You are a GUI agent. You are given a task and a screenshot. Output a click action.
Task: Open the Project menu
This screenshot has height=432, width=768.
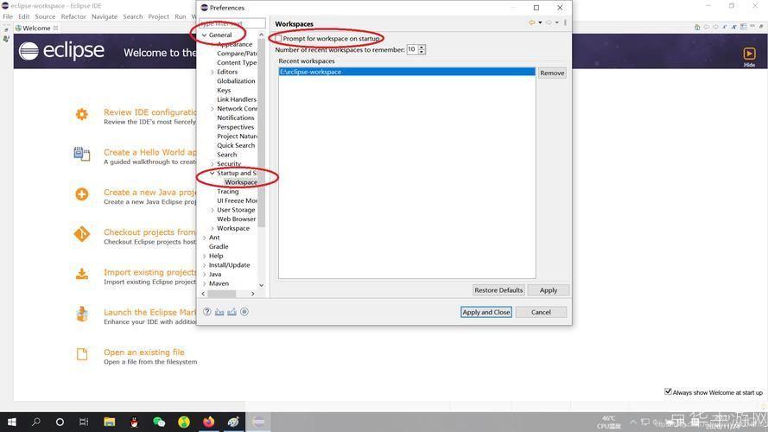[158, 16]
